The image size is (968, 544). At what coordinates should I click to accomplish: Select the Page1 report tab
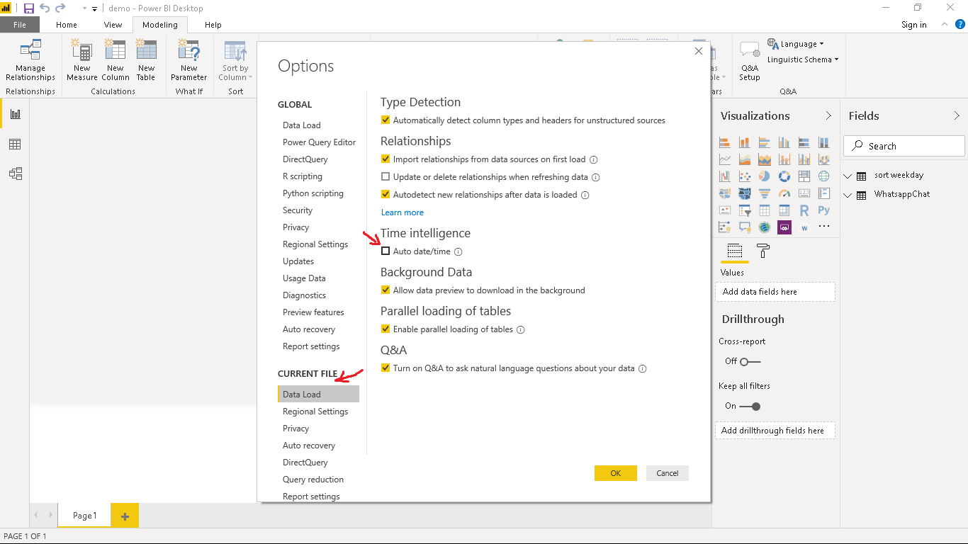tap(84, 516)
